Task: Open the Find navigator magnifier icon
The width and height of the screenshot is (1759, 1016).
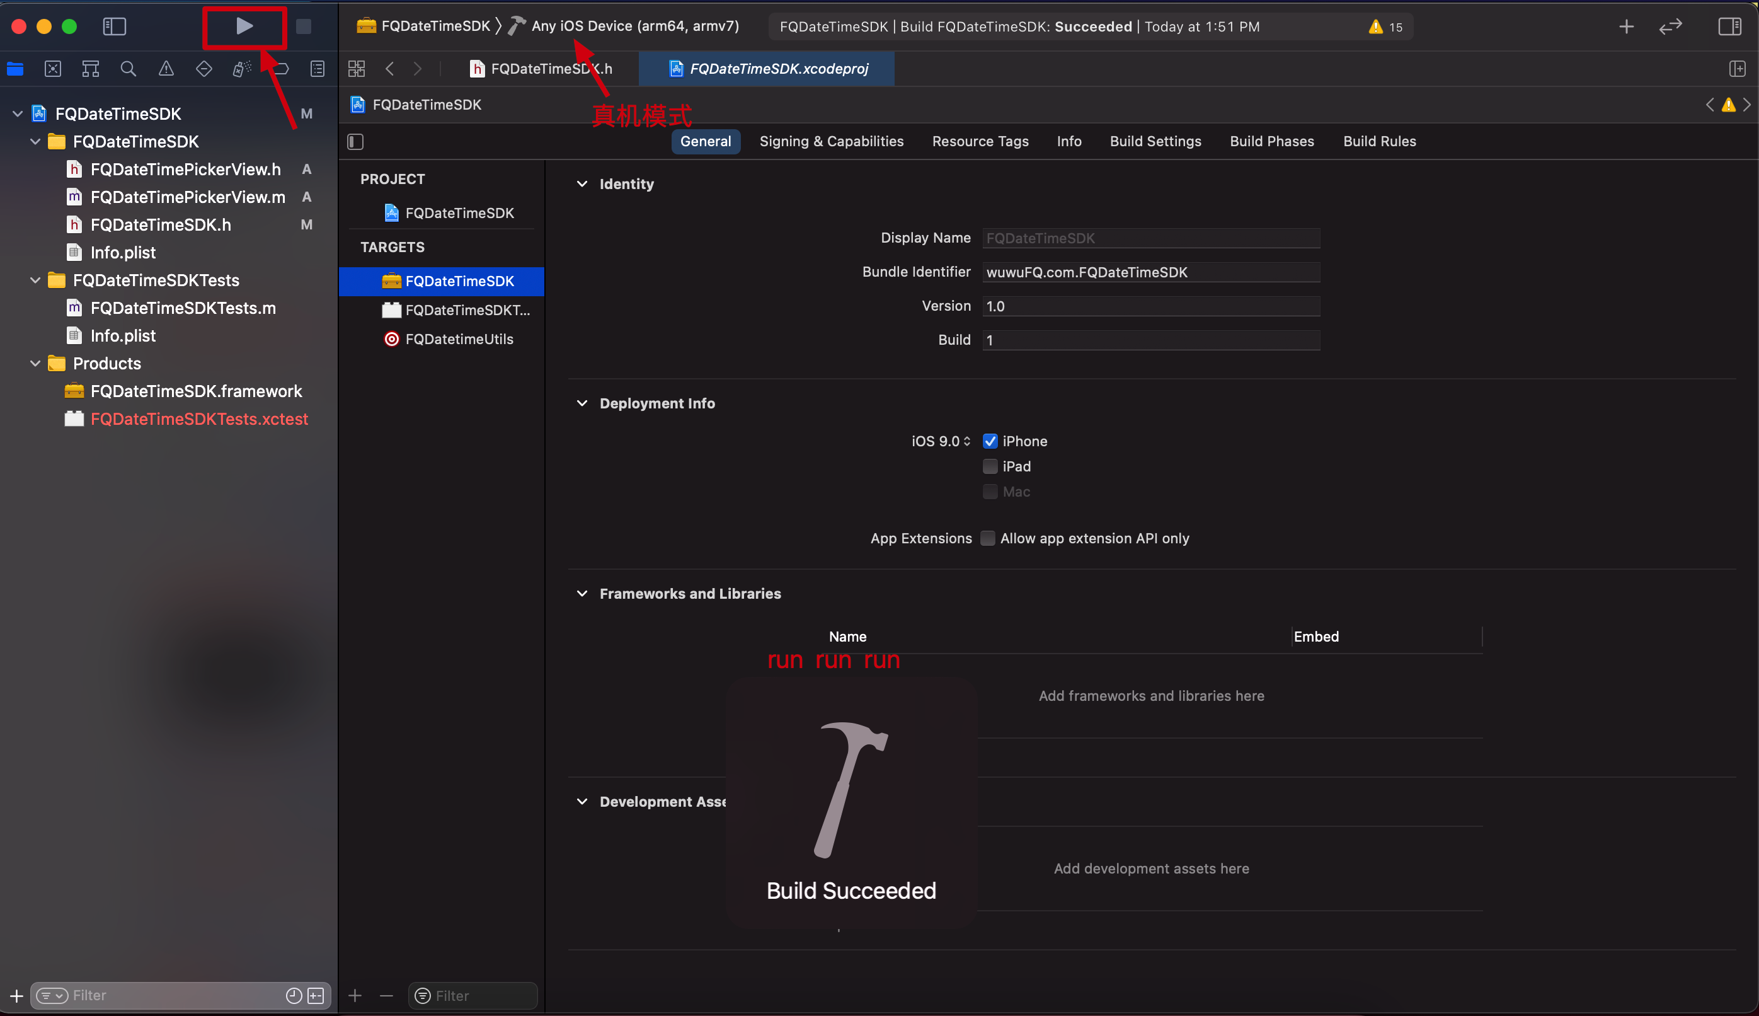Action: (x=128, y=68)
